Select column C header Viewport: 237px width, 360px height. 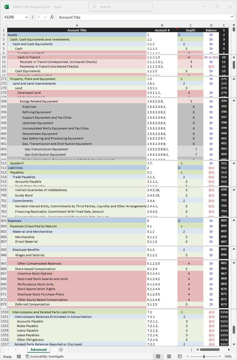(x=190, y=25)
